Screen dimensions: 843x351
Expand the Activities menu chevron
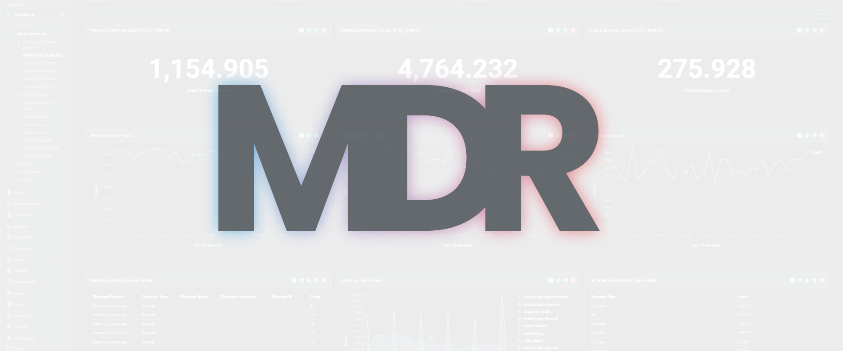point(62,237)
